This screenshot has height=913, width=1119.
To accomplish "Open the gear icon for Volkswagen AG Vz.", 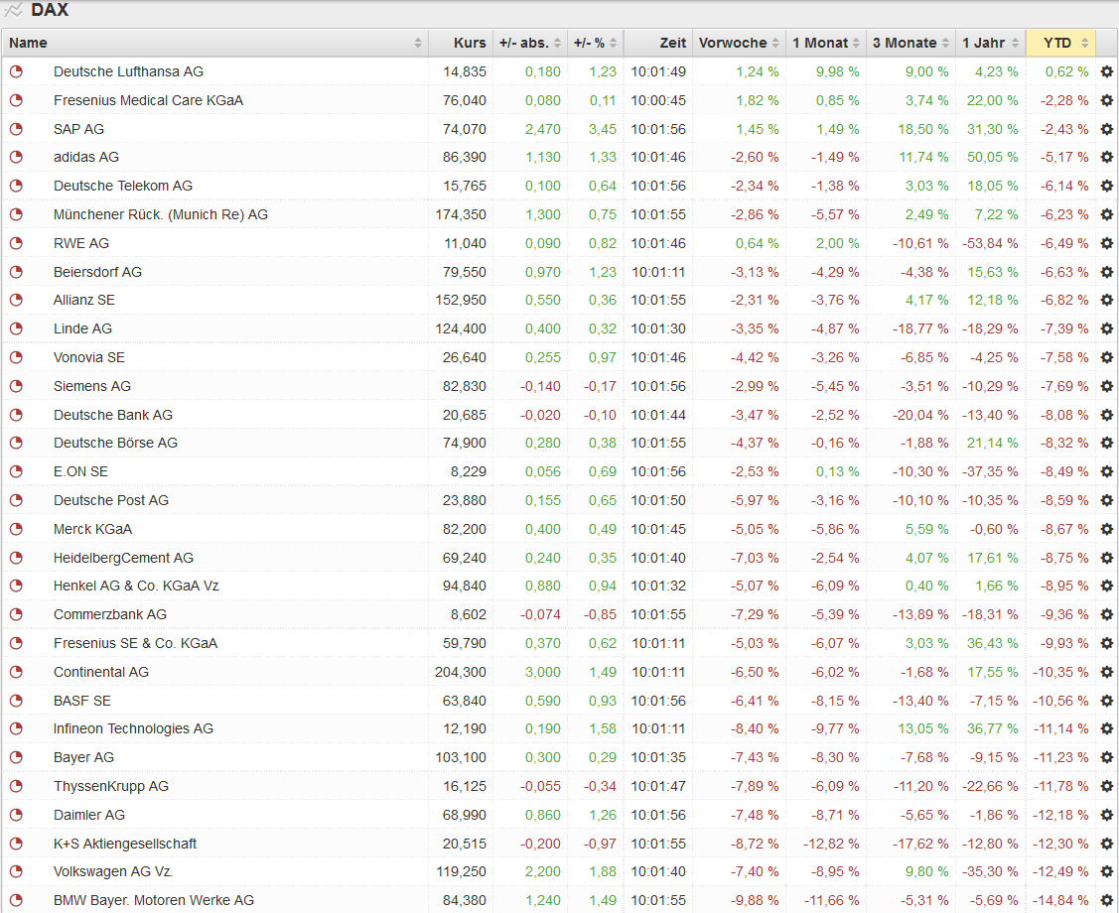I will (1107, 871).
